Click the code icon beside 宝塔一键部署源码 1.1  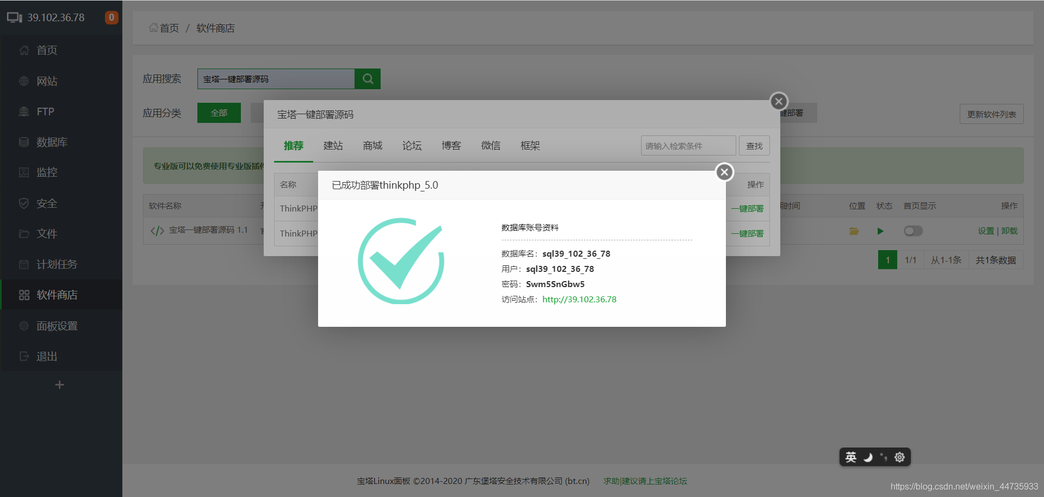point(157,231)
